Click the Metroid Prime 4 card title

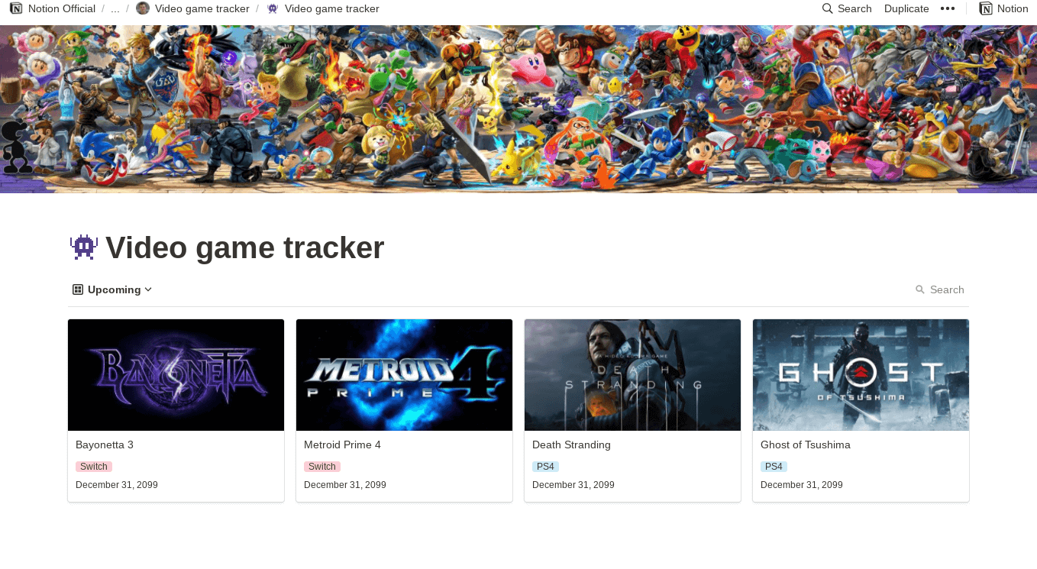click(x=342, y=445)
